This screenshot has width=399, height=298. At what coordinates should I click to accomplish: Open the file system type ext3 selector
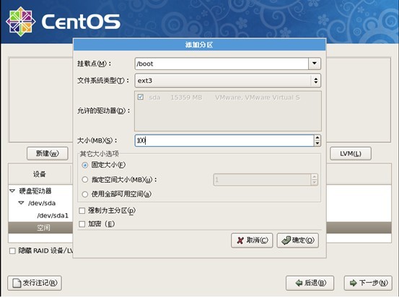point(228,81)
